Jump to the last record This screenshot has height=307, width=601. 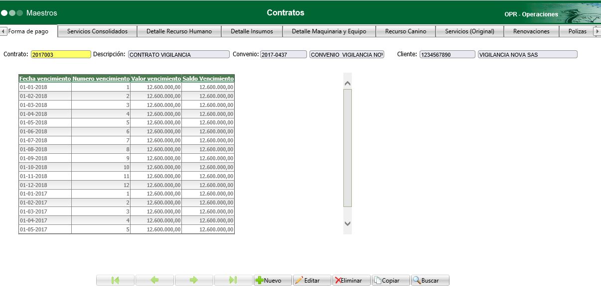coord(233,280)
